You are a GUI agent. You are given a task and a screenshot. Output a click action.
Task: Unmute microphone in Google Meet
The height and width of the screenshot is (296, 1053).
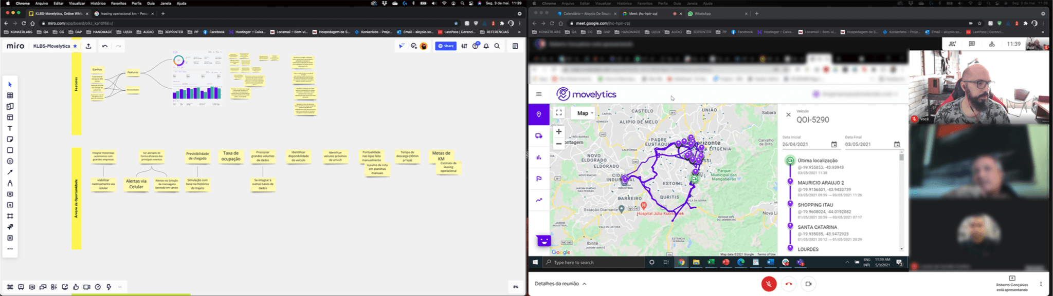pos(769,284)
